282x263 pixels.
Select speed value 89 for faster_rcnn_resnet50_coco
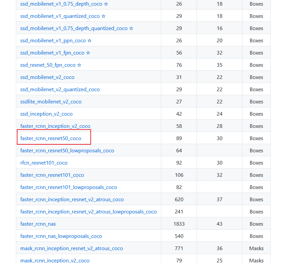tap(179, 138)
